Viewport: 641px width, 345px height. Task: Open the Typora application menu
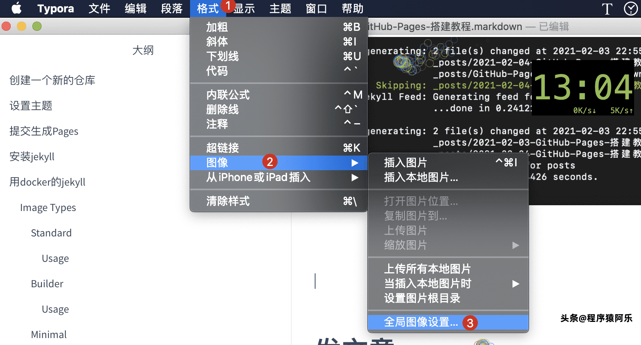pyautogui.click(x=55, y=8)
